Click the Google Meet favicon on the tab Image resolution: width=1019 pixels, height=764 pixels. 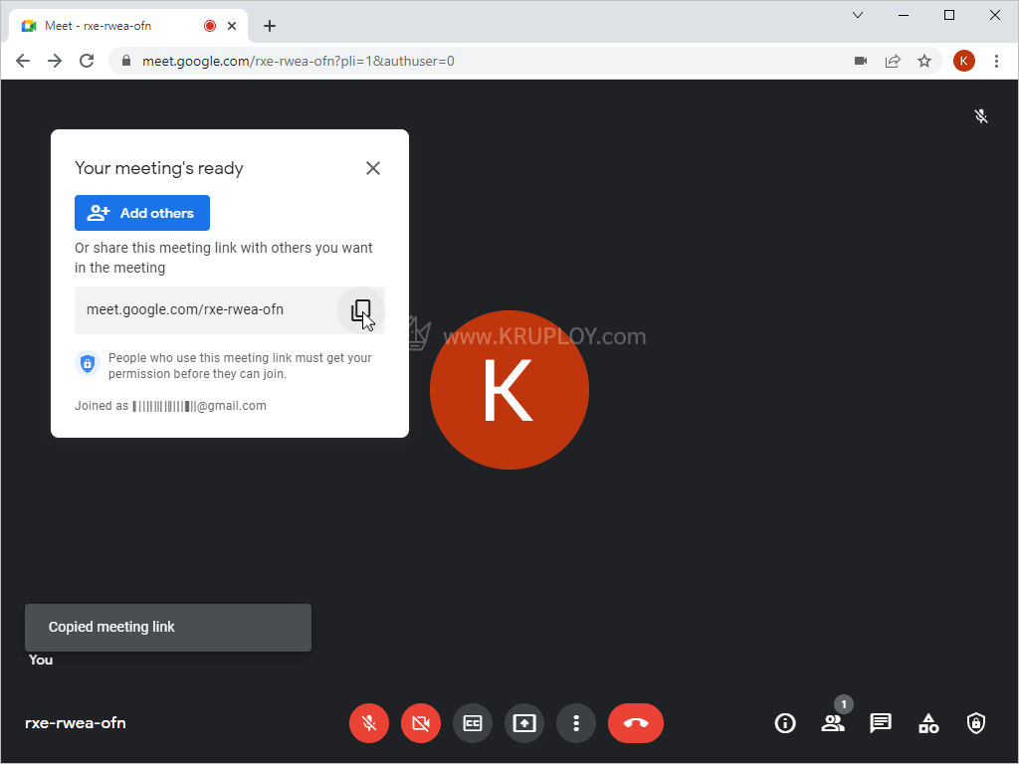click(29, 26)
